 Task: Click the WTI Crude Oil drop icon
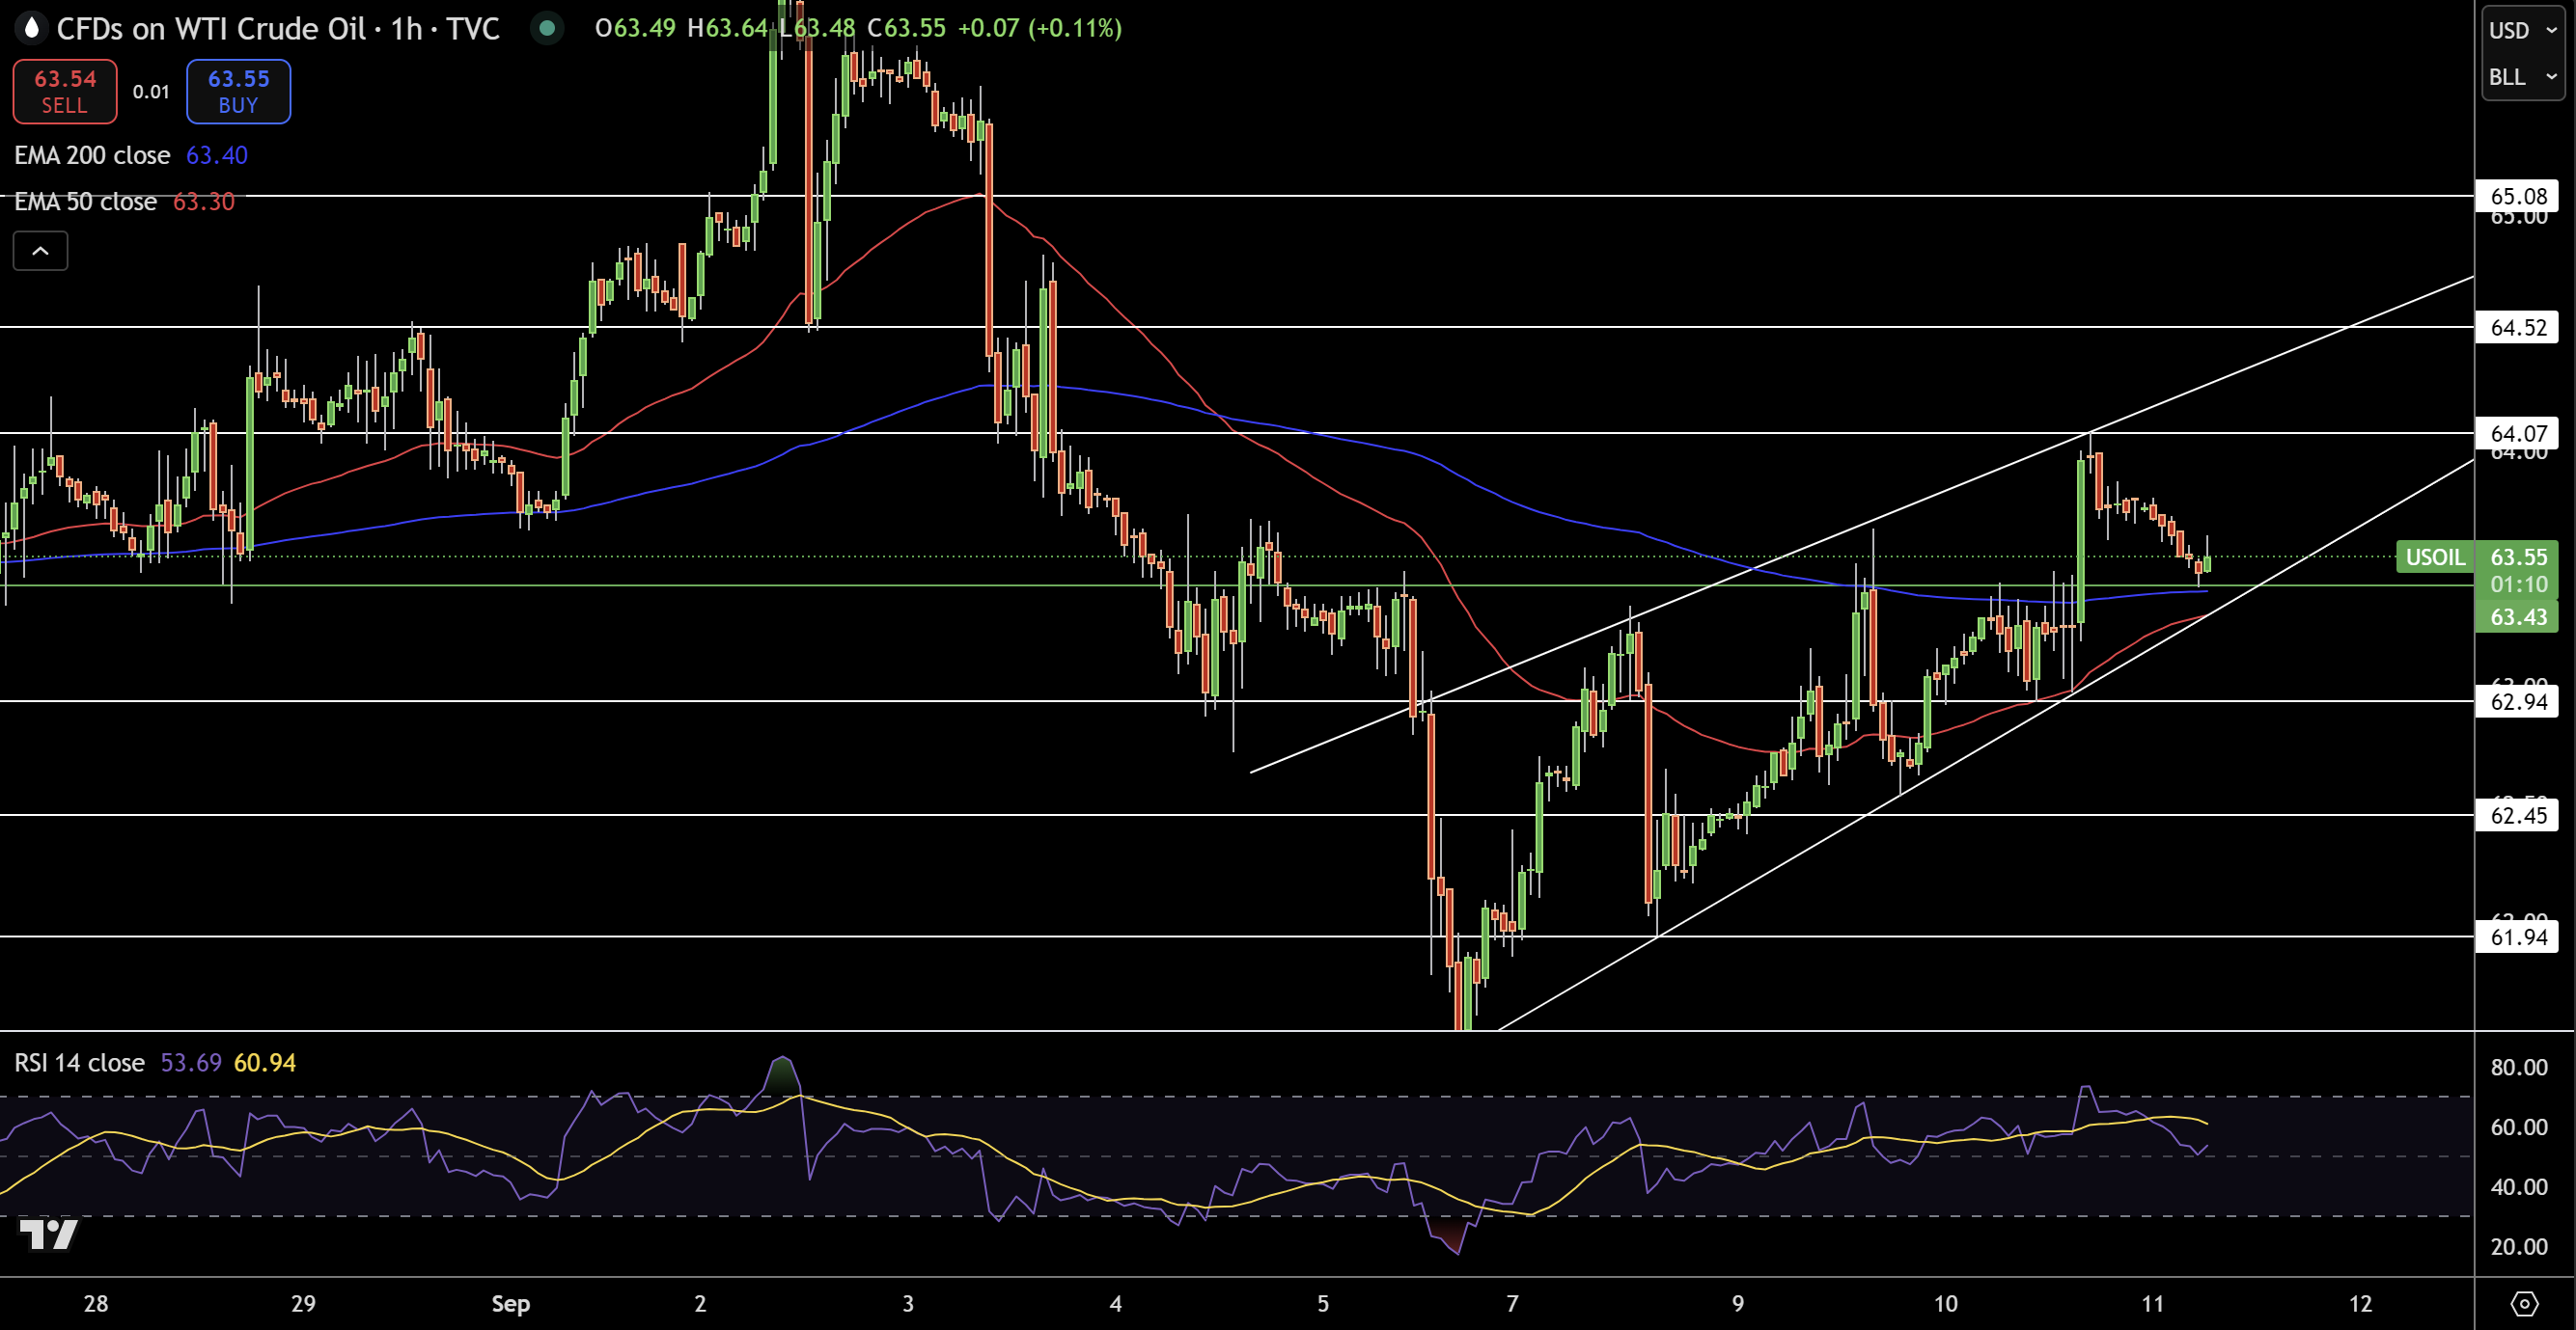32,28
